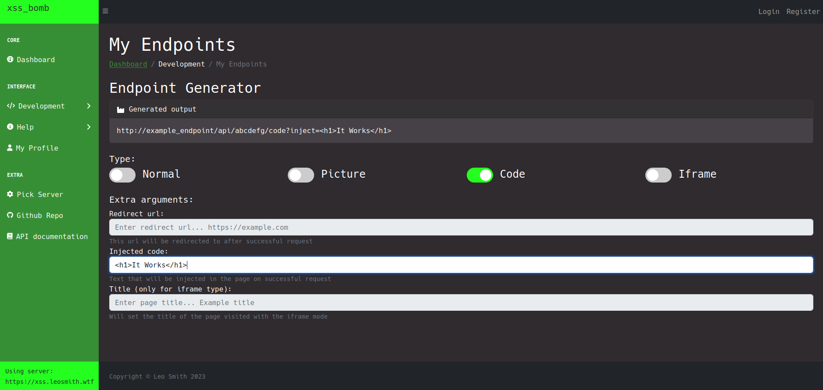
Task: Click the My Profile user icon
Action: [10, 148]
